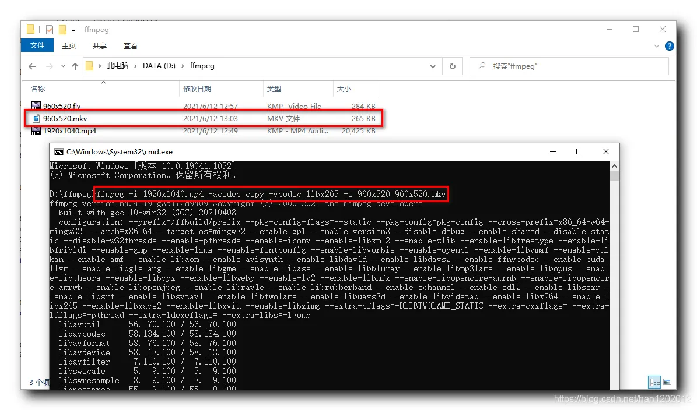Viewport: 697px width, 410px height.
Task: Switch to details view layout icon
Action: tap(654, 382)
